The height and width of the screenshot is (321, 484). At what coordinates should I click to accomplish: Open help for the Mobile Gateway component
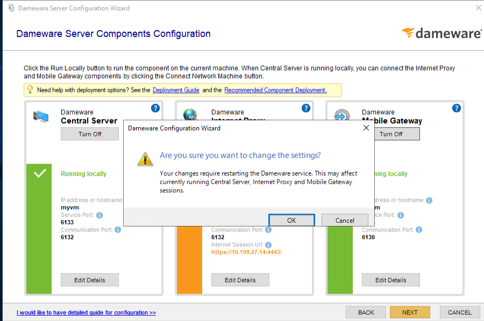coord(456,108)
